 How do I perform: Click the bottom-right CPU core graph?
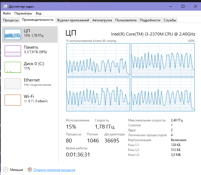coord(163,94)
